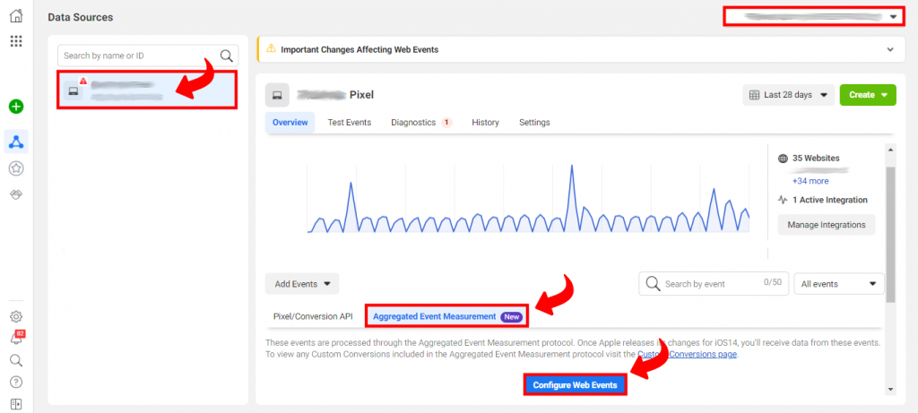The height and width of the screenshot is (413, 918).
Task: Select the Data Sources triangle icon
Action: click(x=16, y=142)
